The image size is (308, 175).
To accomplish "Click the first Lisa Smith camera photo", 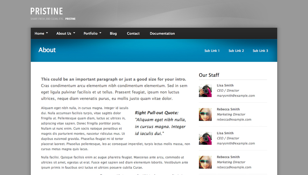I will (205, 91).
